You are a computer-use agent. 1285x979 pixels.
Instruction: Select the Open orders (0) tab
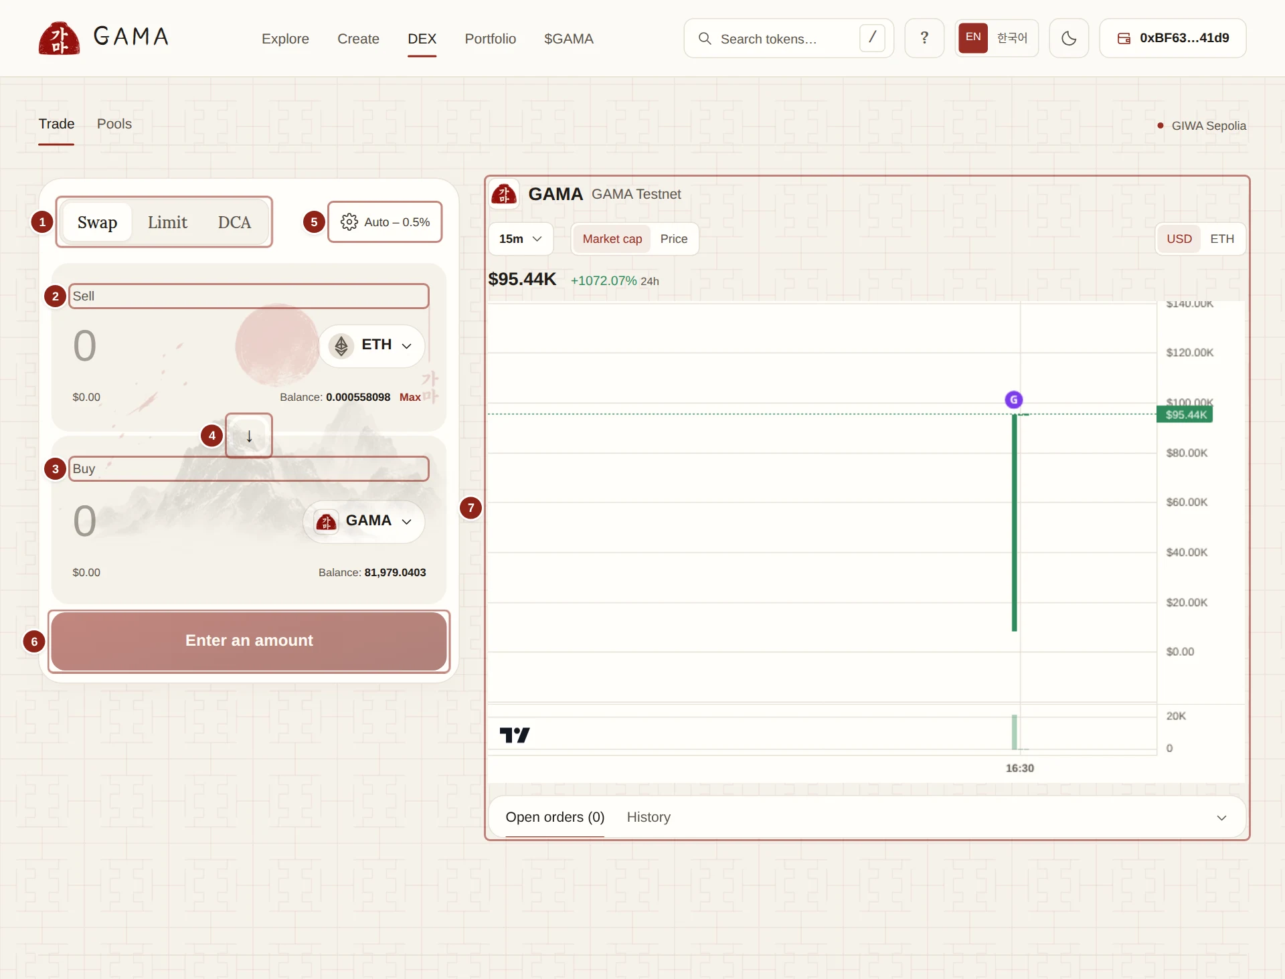(555, 817)
